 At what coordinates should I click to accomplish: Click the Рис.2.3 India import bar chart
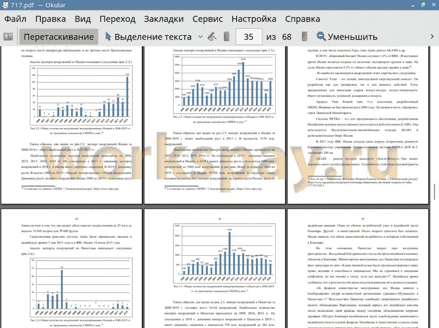pyautogui.click(x=224, y=84)
